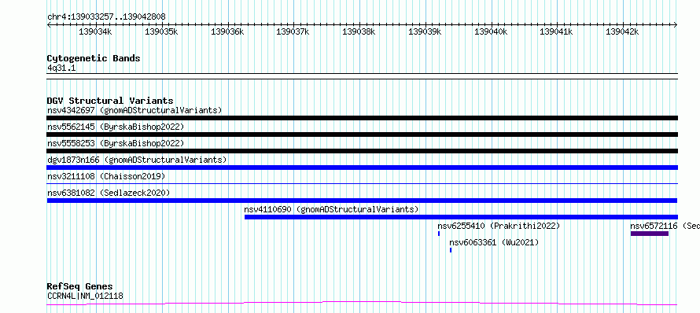The image size is (700, 313).
Task: Open the CCRN4L|NM_012118 gene label
Action: point(85,296)
